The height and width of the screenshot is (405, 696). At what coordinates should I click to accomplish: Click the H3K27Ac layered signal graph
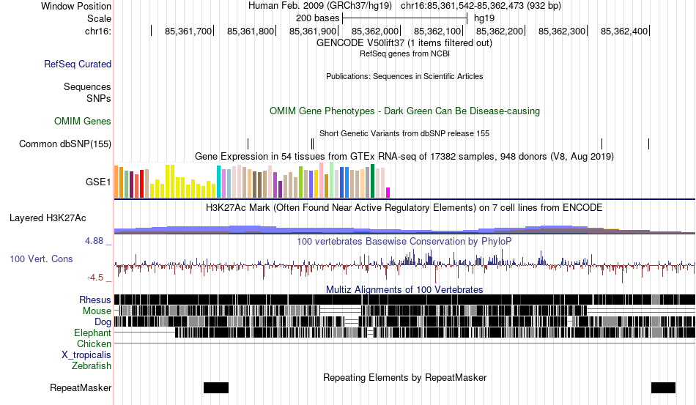[404, 229]
